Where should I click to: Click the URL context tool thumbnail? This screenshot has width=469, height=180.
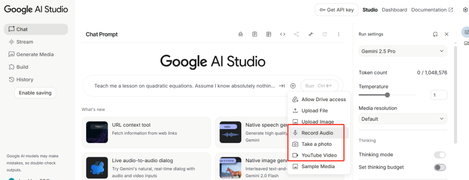(97, 132)
